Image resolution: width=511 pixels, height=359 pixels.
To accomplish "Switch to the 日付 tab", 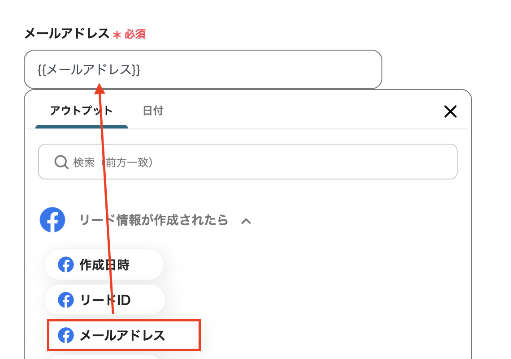I will (x=153, y=110).
